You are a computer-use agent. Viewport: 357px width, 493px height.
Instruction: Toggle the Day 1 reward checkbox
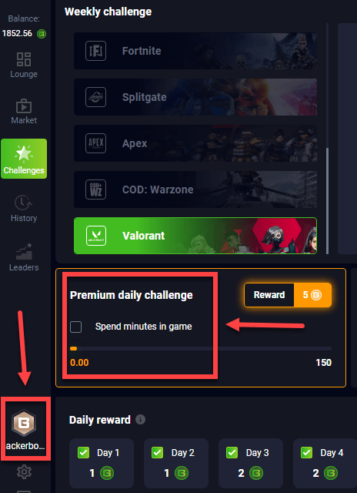82,453
